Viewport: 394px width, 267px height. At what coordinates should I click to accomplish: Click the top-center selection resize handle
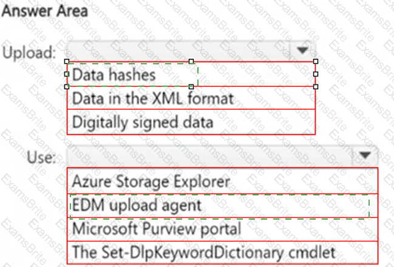(191, 61)
